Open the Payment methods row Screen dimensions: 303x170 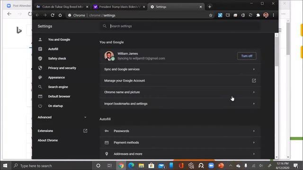pyautogui.click(x=180, y=143)
